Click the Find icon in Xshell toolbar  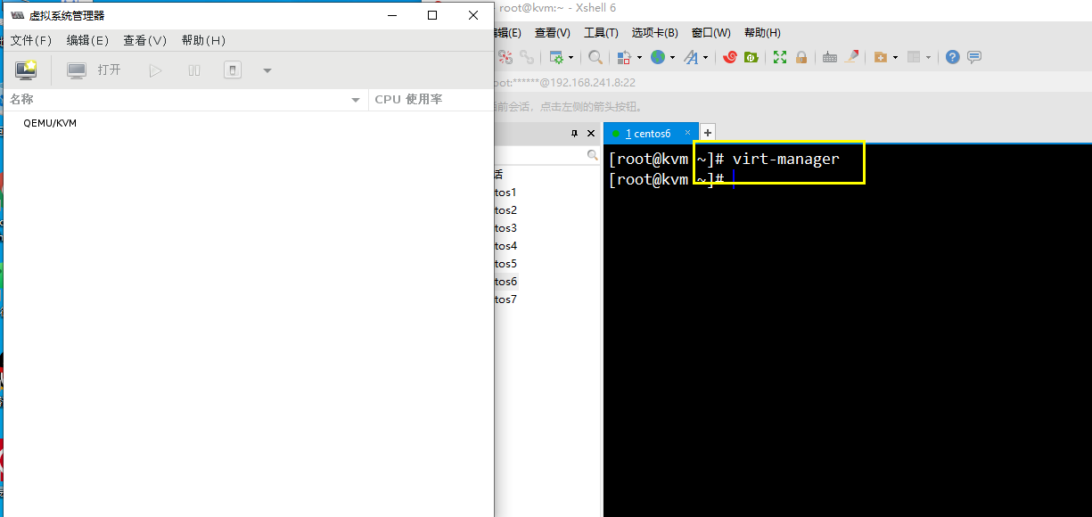point(595,56)
